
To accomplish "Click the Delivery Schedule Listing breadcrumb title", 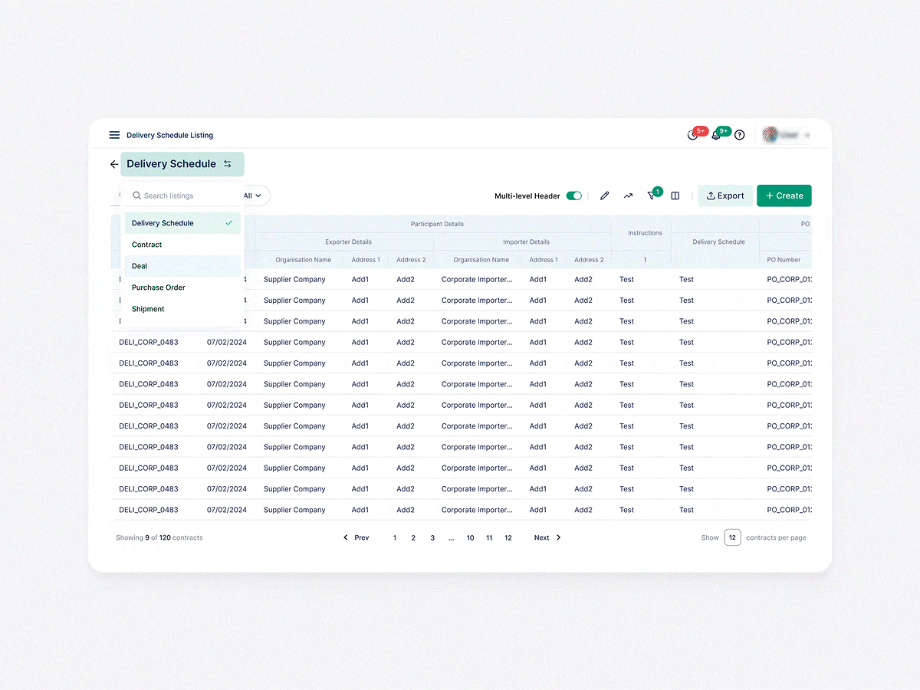I will [170, 135].
